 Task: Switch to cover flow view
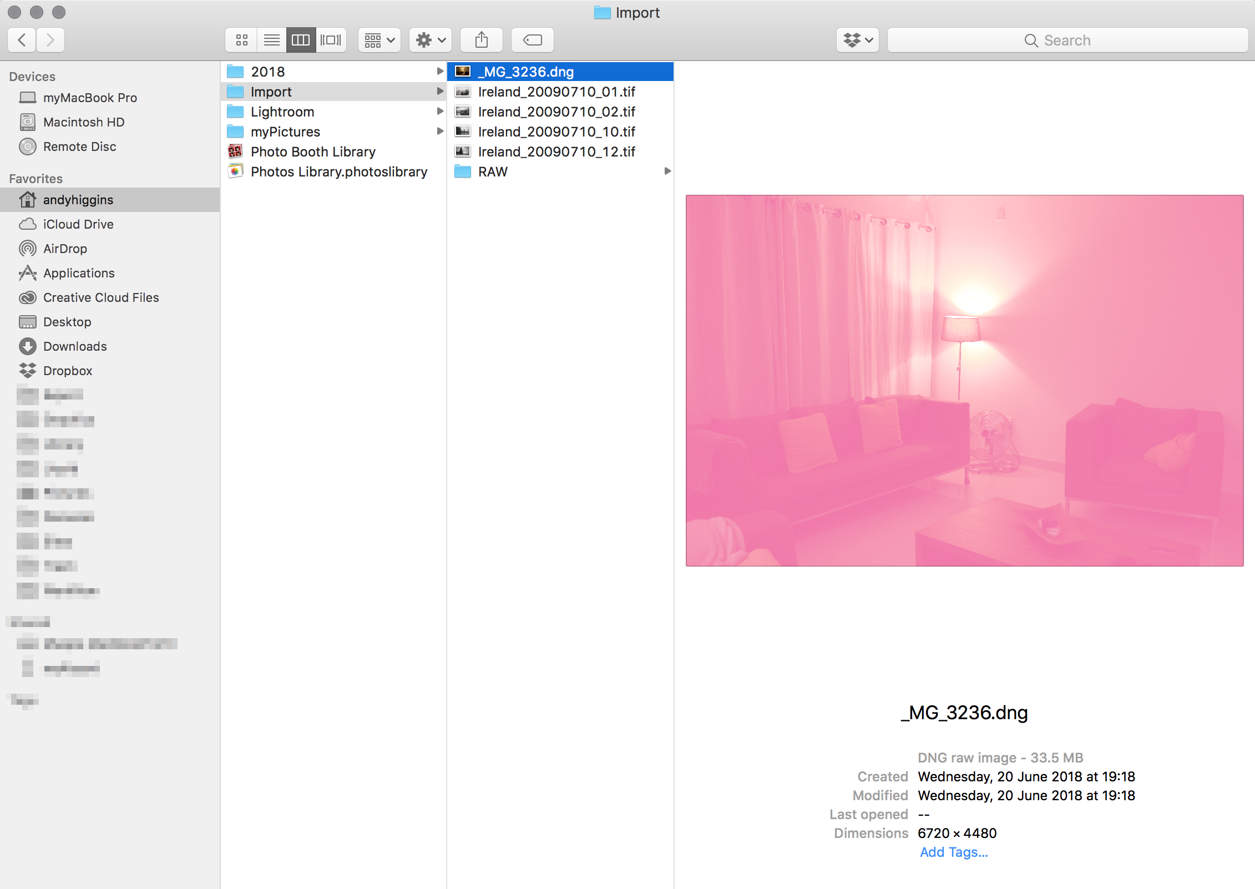[331, 40]
